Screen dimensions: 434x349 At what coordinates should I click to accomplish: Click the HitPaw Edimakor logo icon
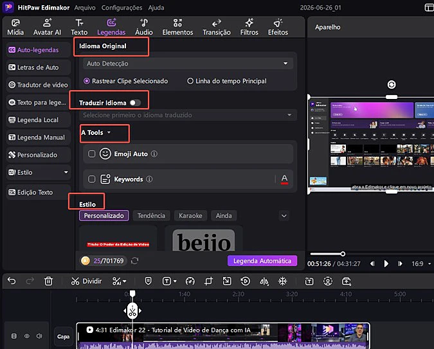click(x=8, y=7)
